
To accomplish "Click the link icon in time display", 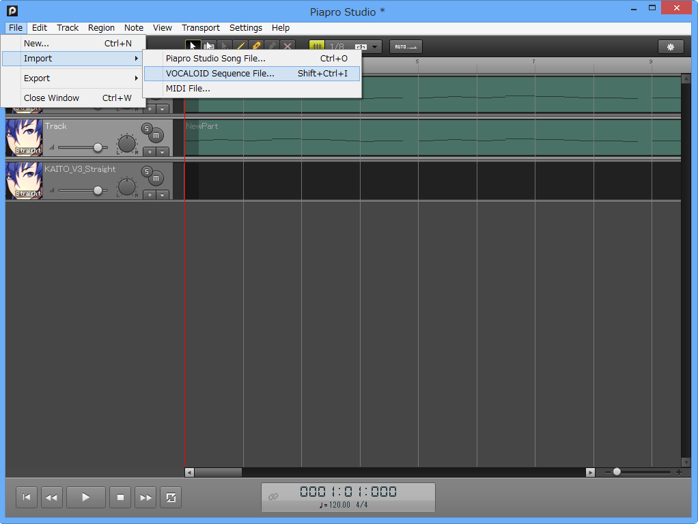I will (273, 497).
